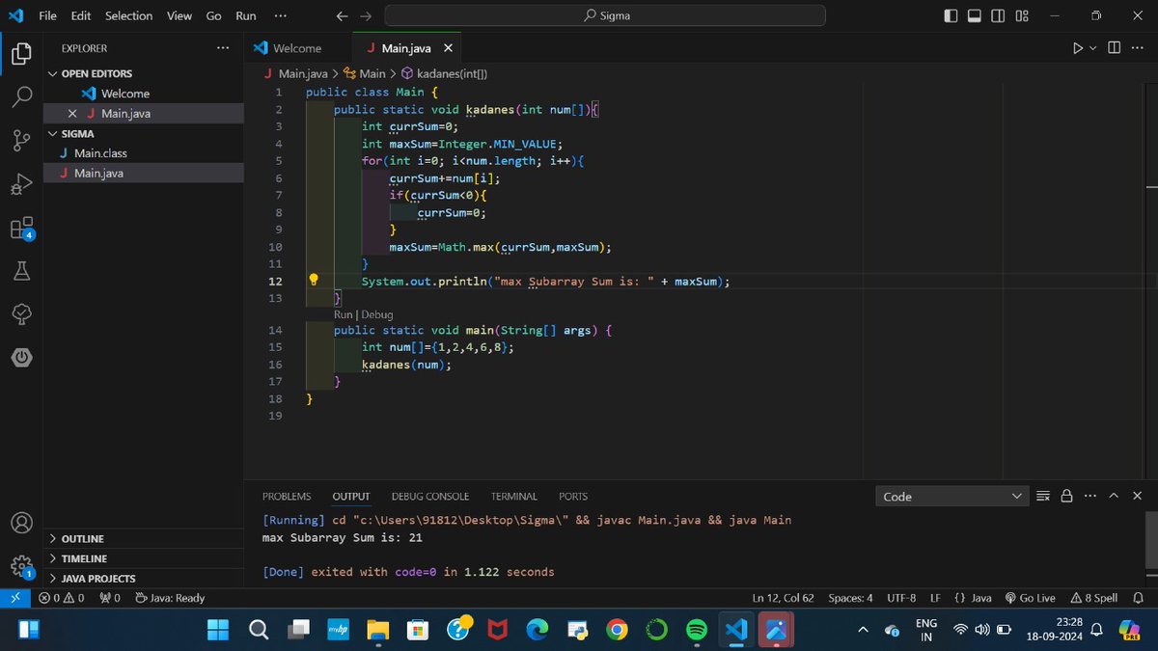Open Google Chrome from the taskbar
This screenshot has height=651, width=1158.
(x=617, y=630)
